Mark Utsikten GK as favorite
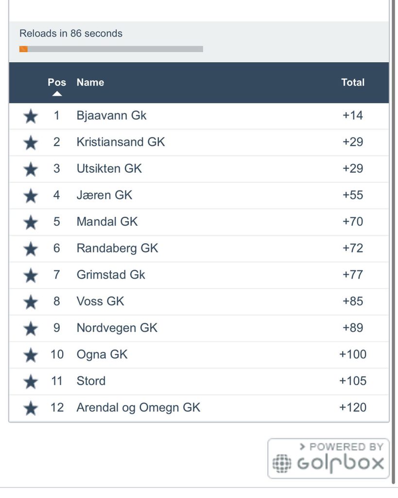Image resolution: width=398 pixels, height=498 pixels. (31, 169)
